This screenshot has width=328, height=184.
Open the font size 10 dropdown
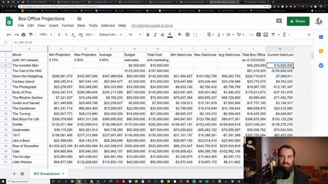134,35
